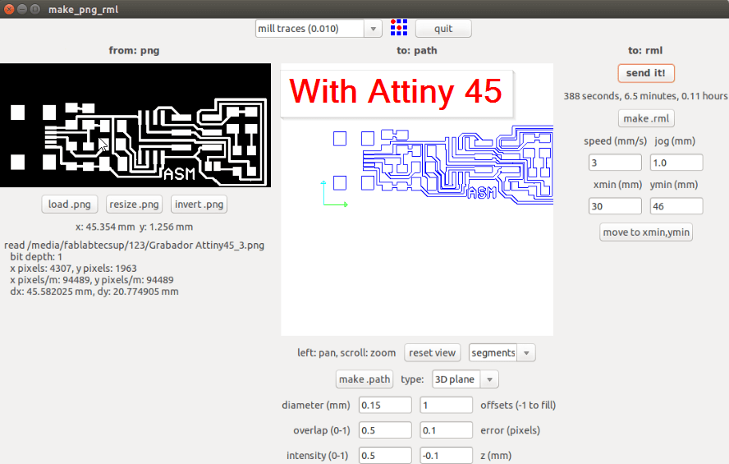Click the jog (mm) field with 1.0
Image resolution: width=729 pixels, height=464 pixels.
(x=676, y=163)
